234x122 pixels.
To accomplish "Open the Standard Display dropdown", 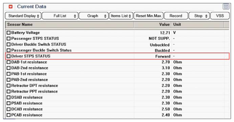I will pos(23,16).
